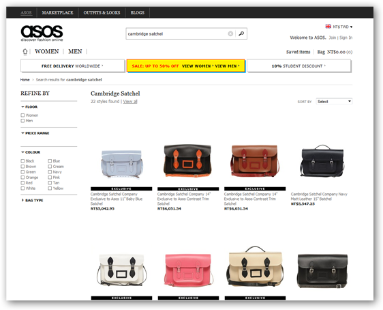Check the Red colour checkbox
Viewport: 383px width, 310px height.
tap(22, 183)
